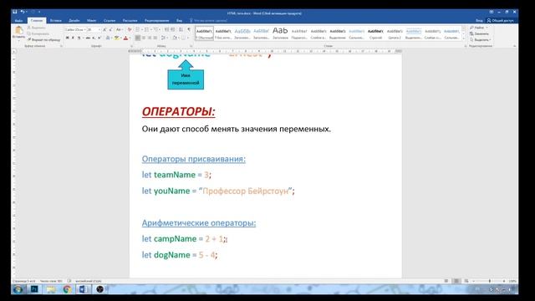
Task: Apply the large Aab Title style
Action: [x=280, y=33]
